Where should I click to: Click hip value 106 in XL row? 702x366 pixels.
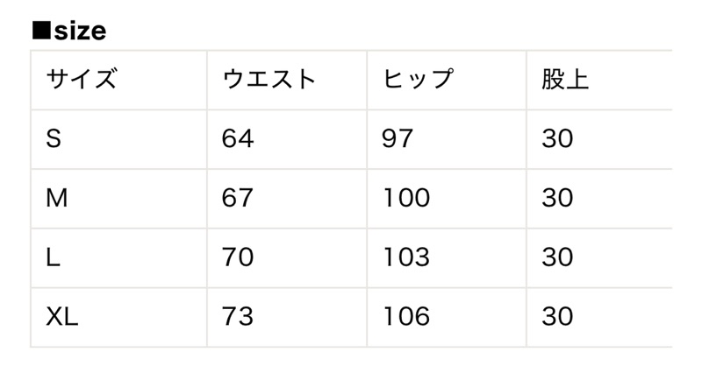pyautogui.click(x=406, y=317)
